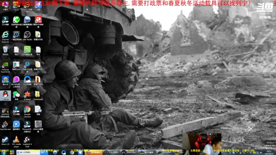Open the YY (2) desktop shortcut
276x155 pixels.
coord(16,6)
